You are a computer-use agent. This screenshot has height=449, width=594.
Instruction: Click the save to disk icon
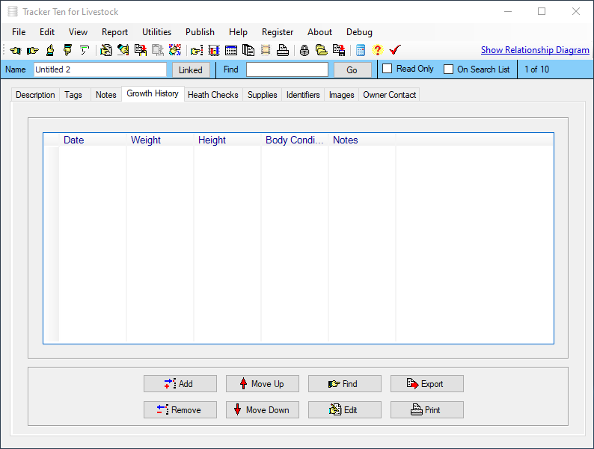339,50
